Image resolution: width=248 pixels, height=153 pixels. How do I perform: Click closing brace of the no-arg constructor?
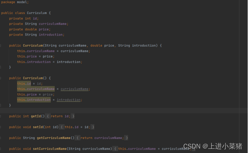point(10,105)
